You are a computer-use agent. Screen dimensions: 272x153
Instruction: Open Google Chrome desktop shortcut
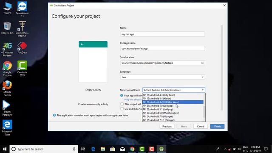point(7,69)
